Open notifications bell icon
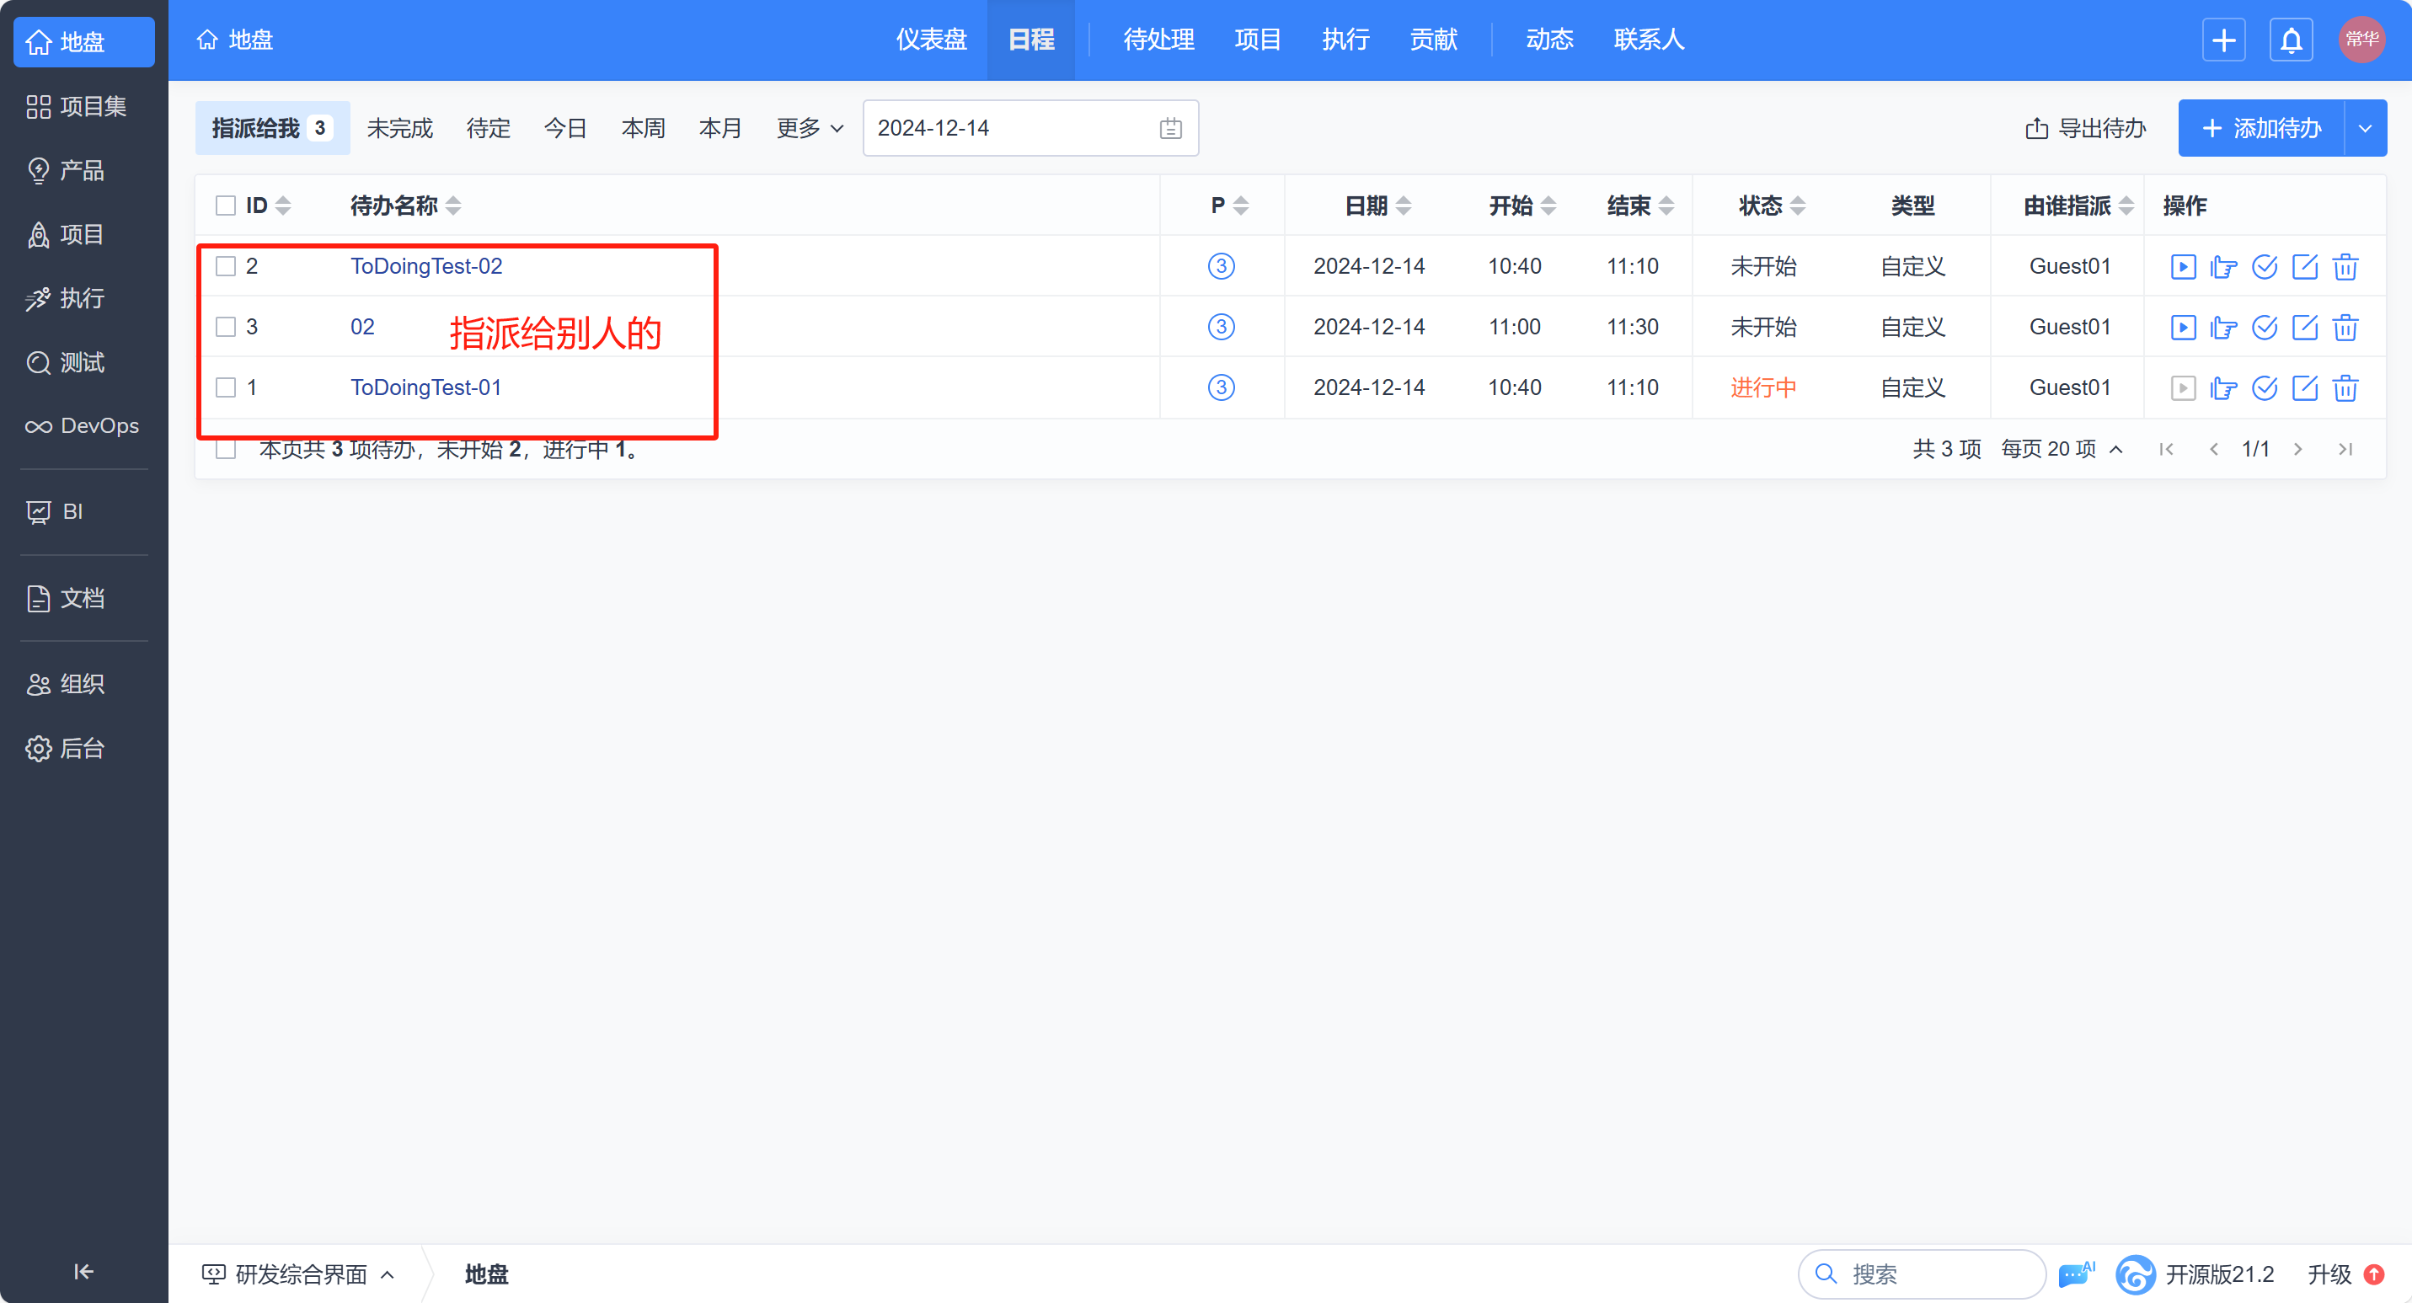The height and width of the screenshot is (1303, 2412). click(x=2292, y=40)
